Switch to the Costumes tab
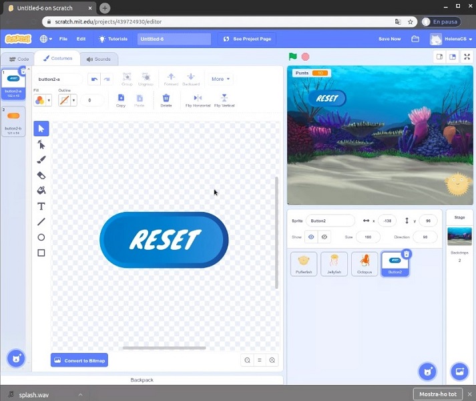476x401 pixels. click(x=57, y=58)
